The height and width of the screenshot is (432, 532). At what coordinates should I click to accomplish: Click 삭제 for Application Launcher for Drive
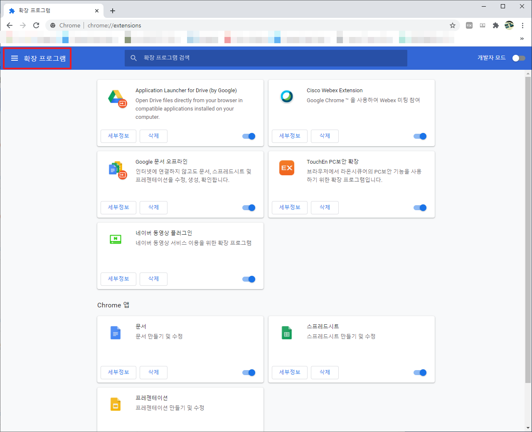[153, 136]
